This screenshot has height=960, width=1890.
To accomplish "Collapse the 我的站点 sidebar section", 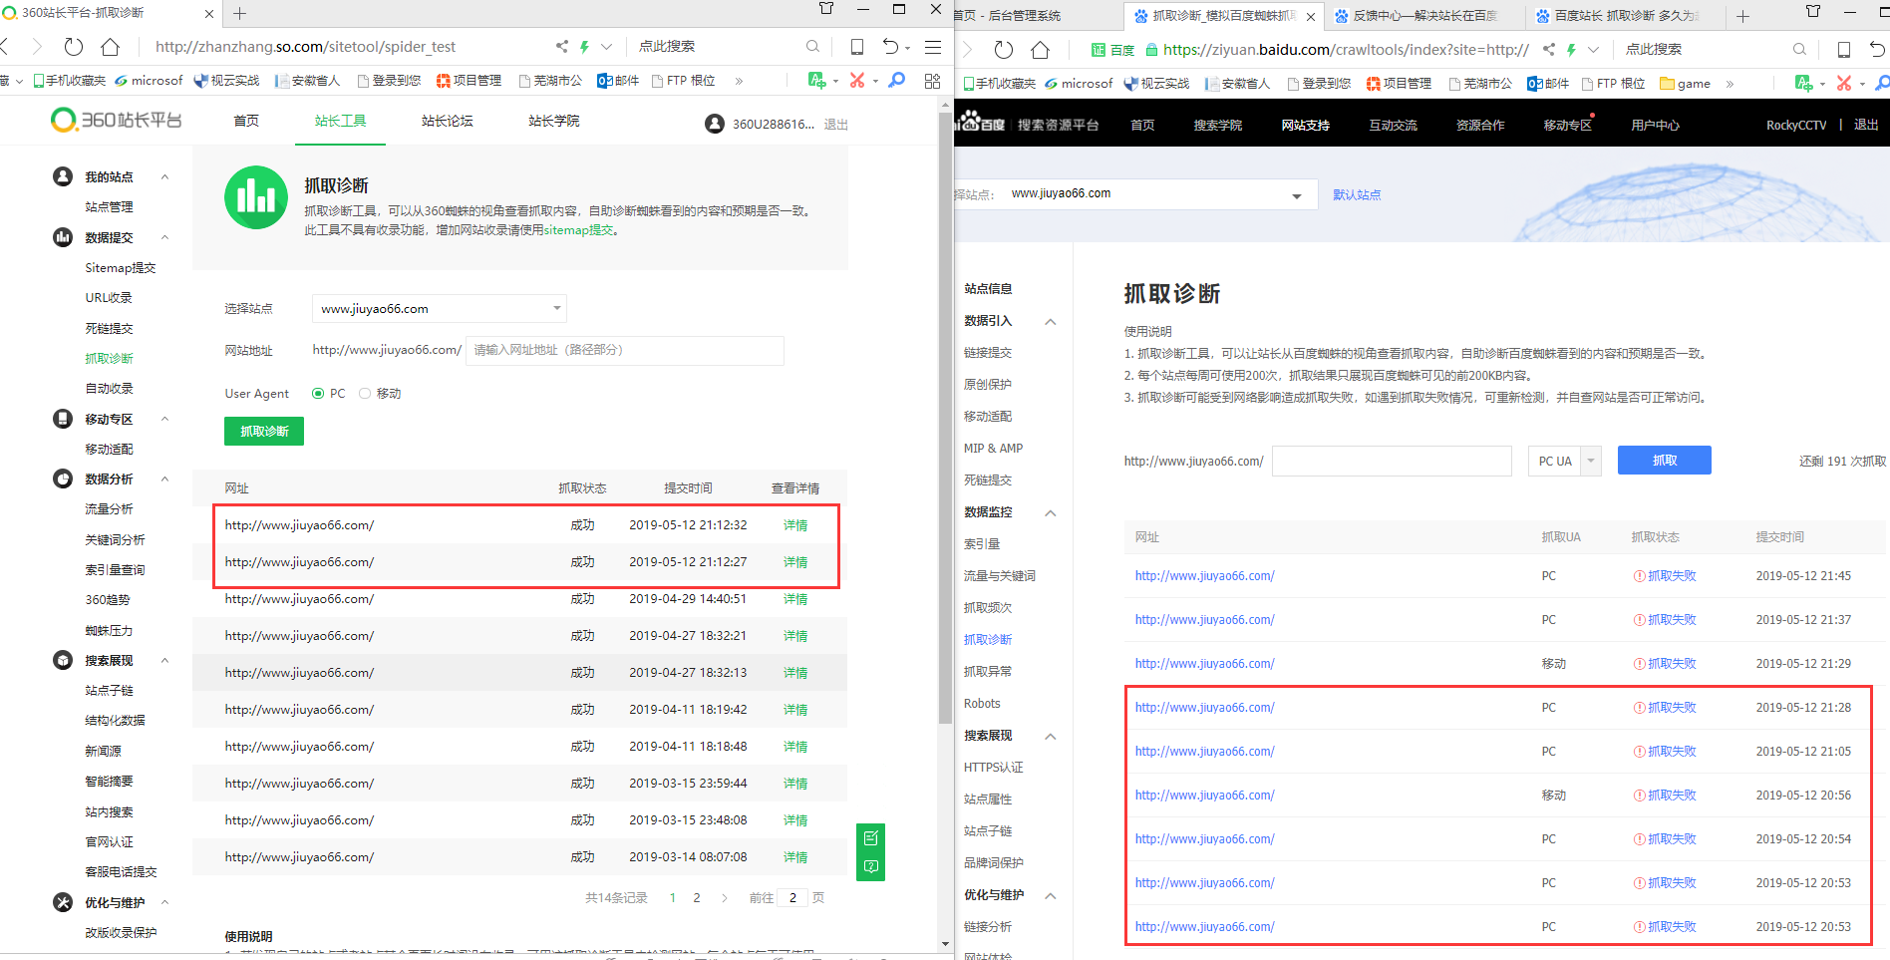I will click(x=165, y=176).
